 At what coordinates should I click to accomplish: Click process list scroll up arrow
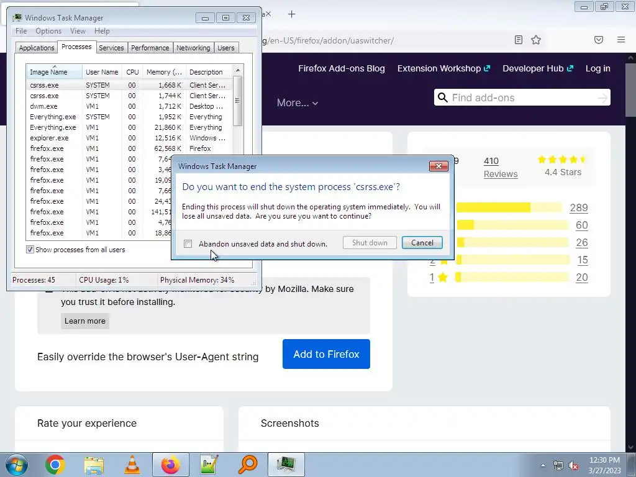tap(238, 70)
